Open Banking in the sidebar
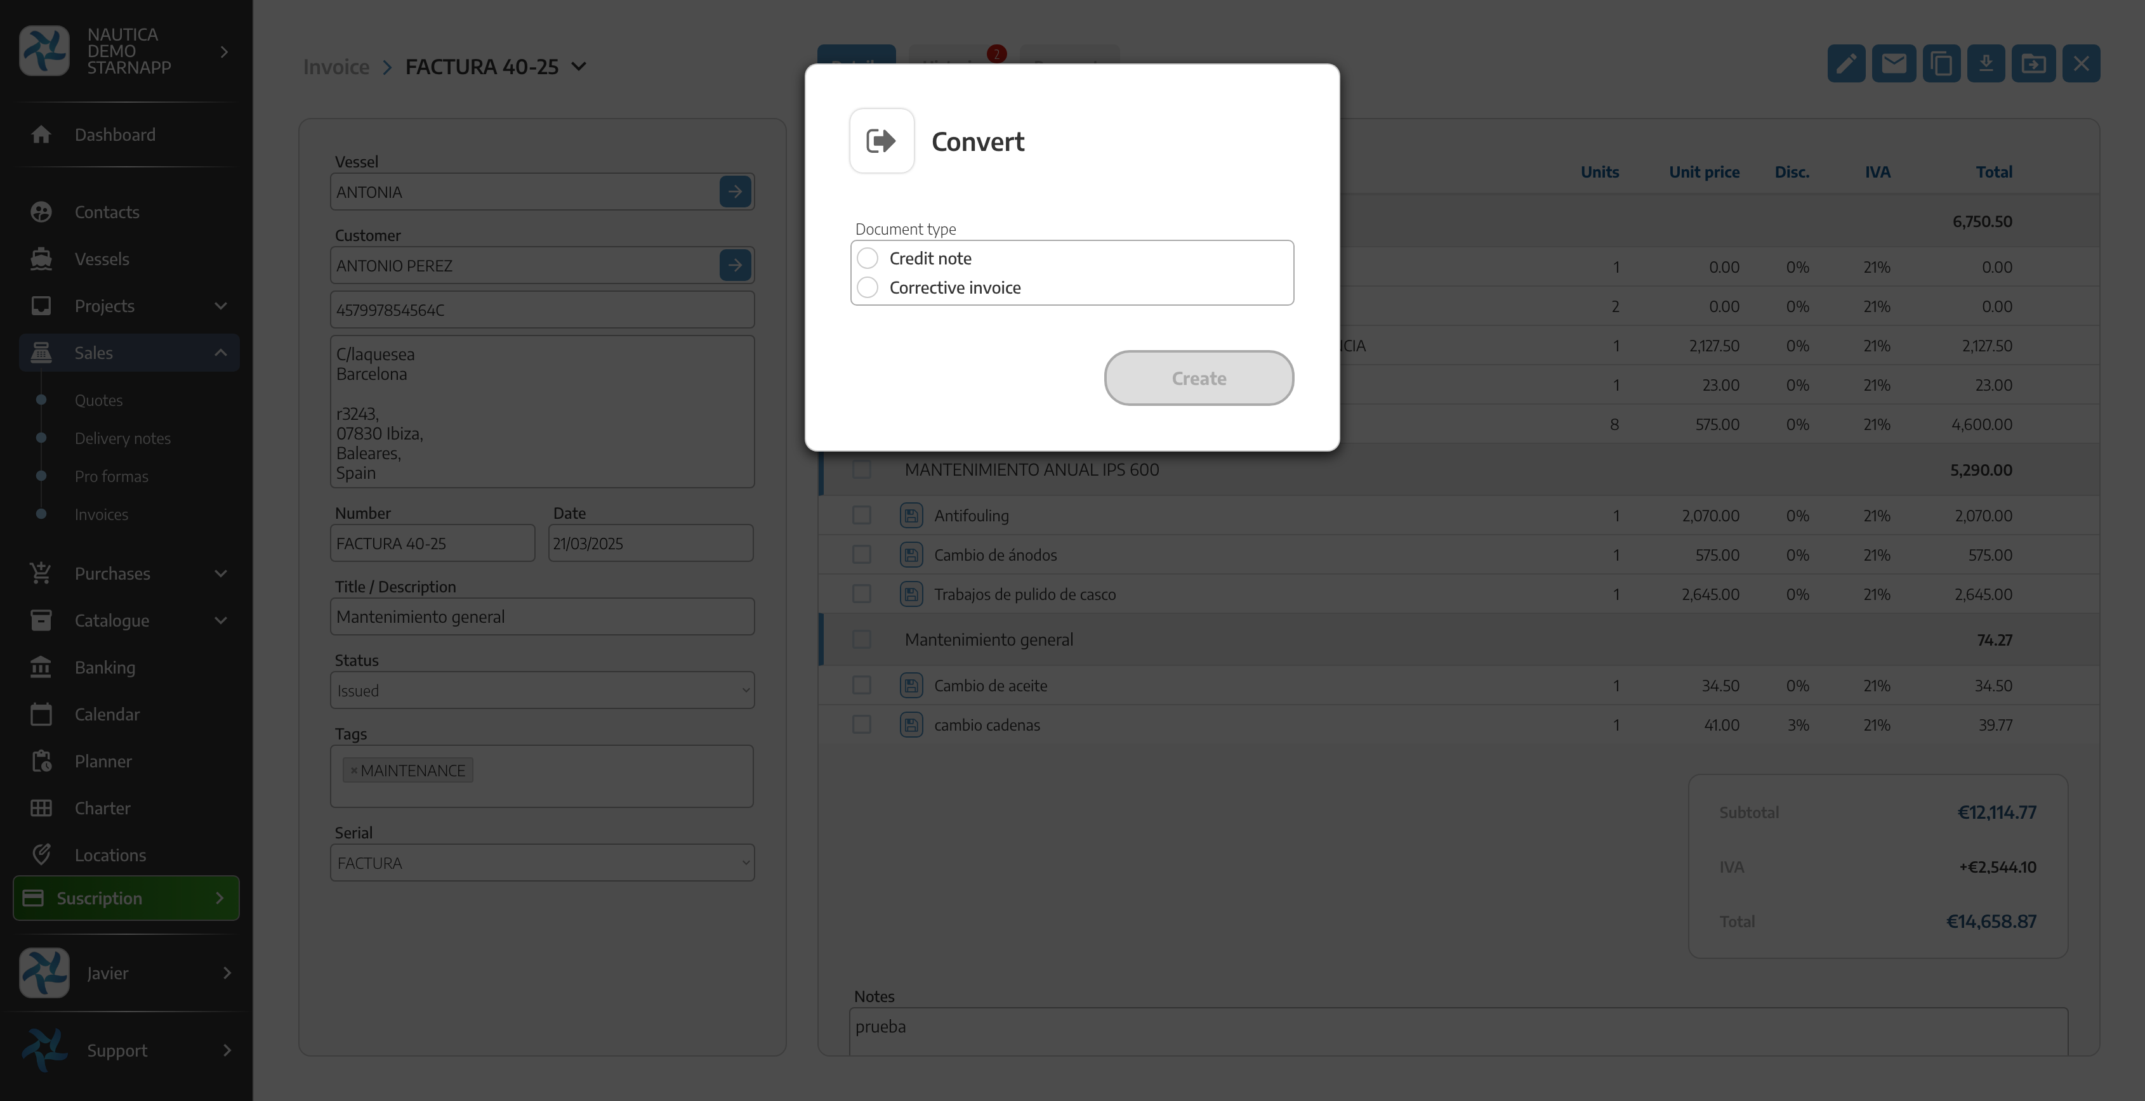Image resolution: width=2145 pixels, height=1101 pixels. tap(105, 667)
